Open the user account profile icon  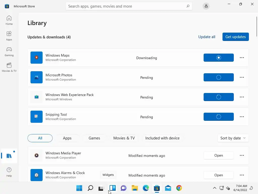coord(206,6)
